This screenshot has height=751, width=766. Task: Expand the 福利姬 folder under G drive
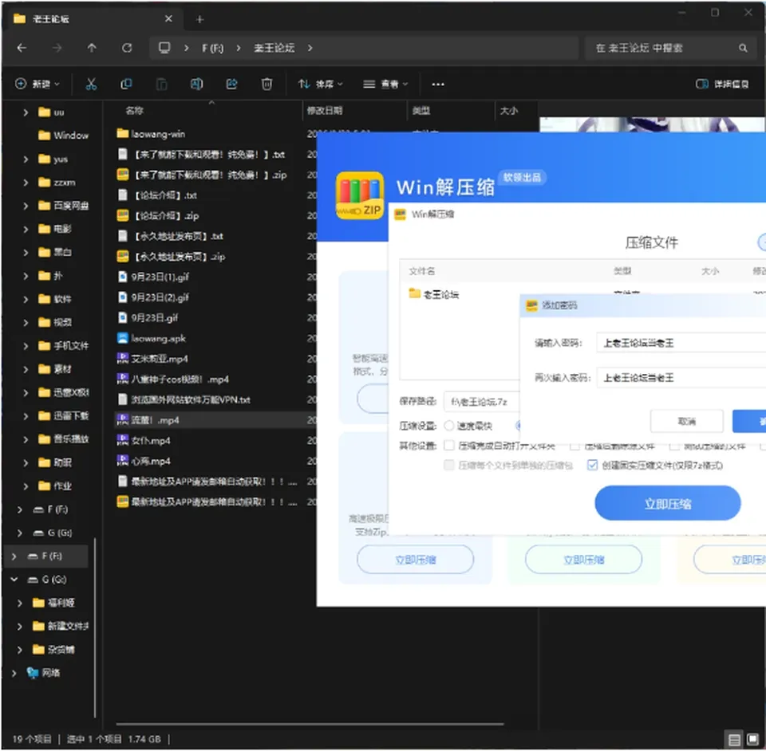click(x=19, y=604)
